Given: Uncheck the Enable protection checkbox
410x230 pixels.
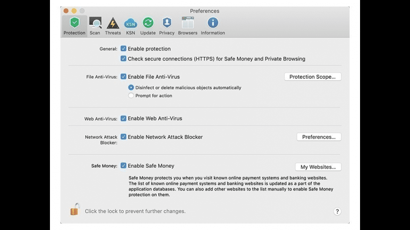Looking at the screenshot, I should (123, 49).
